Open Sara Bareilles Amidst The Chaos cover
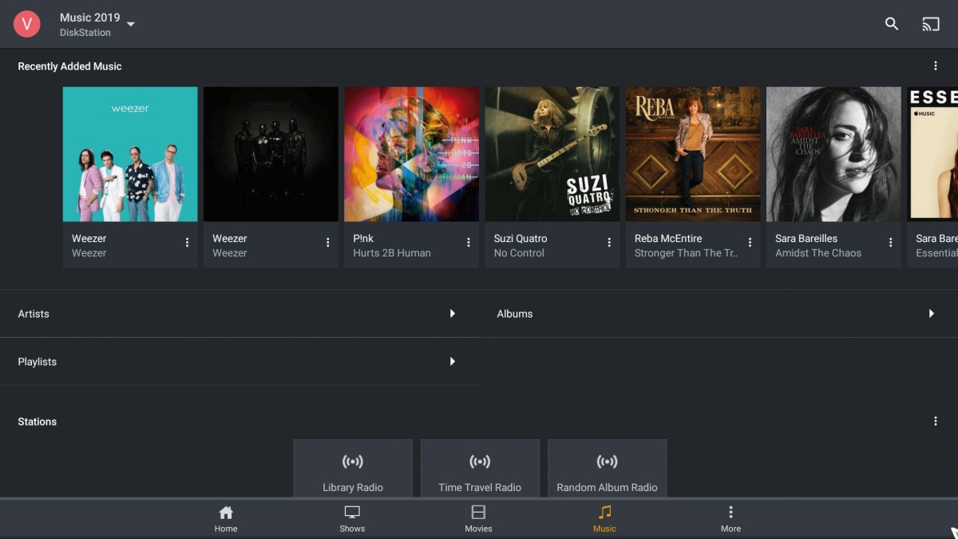Screen dimensions: 958x539 click(833, 154)
